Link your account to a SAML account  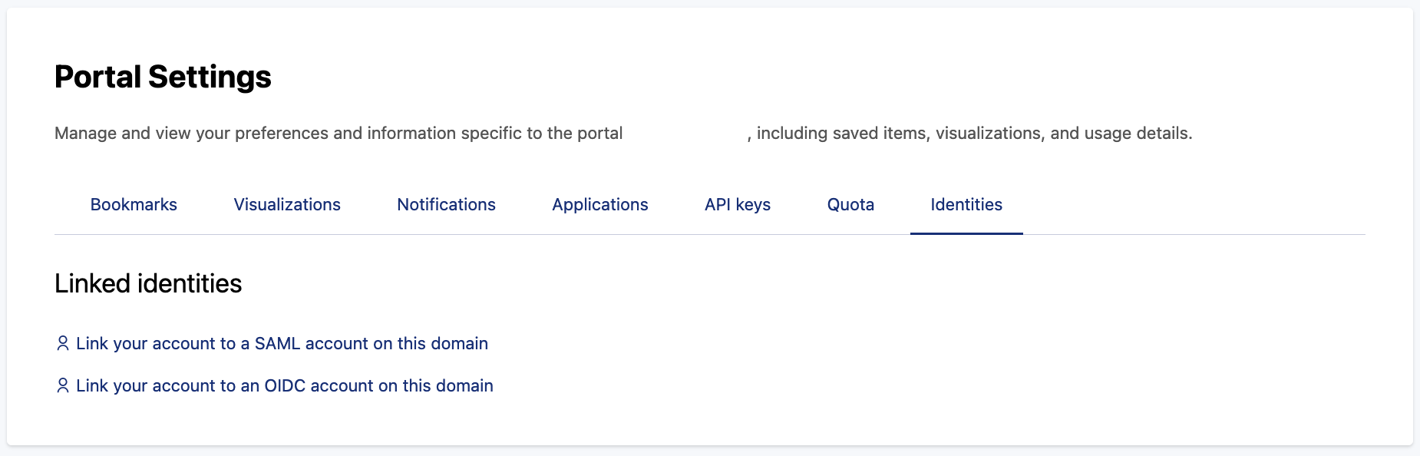coord(282,343)
